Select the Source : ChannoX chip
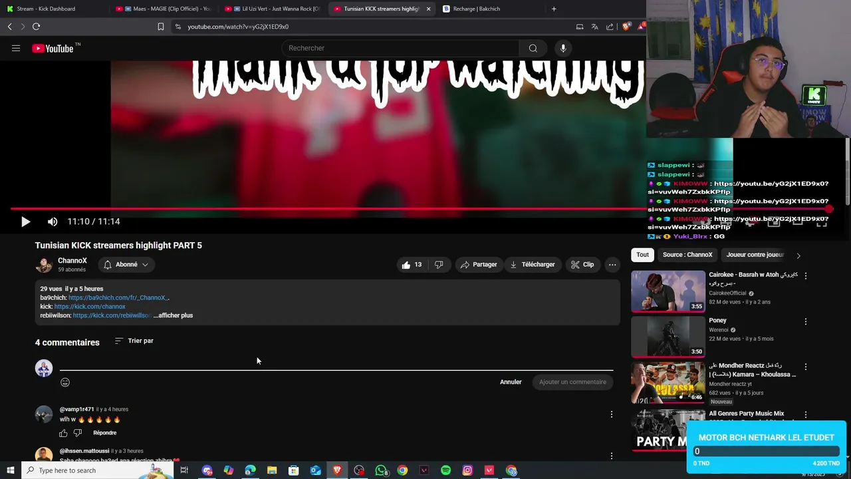Screen dimensions: 851x479 click(687, 255)
